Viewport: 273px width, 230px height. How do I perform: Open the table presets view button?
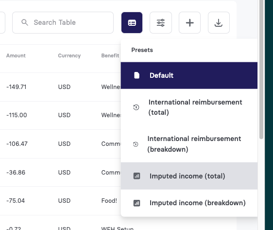pos(132,23)
